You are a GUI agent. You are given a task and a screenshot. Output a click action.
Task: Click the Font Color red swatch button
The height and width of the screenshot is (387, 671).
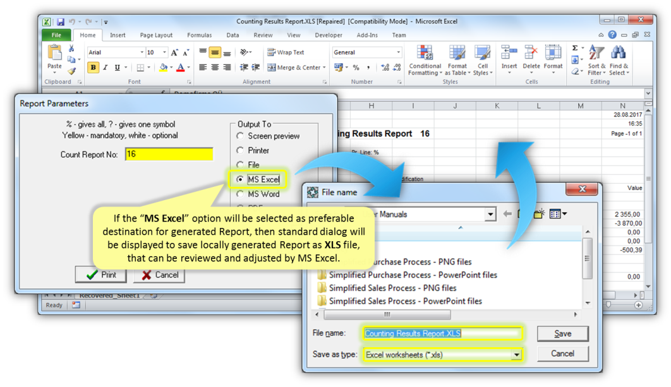point(181,68)
